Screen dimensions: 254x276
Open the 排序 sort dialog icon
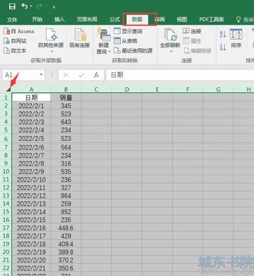(x=236, y=34)
